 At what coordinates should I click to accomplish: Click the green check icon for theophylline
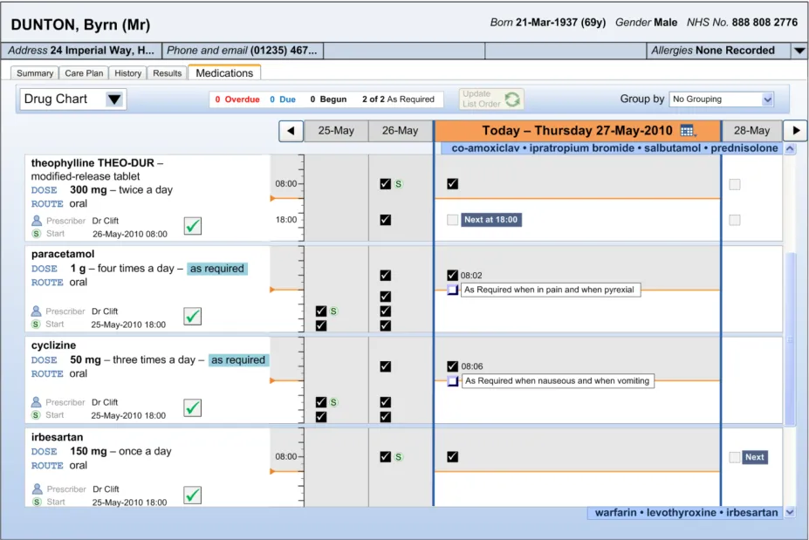click(x=193, y=226)
